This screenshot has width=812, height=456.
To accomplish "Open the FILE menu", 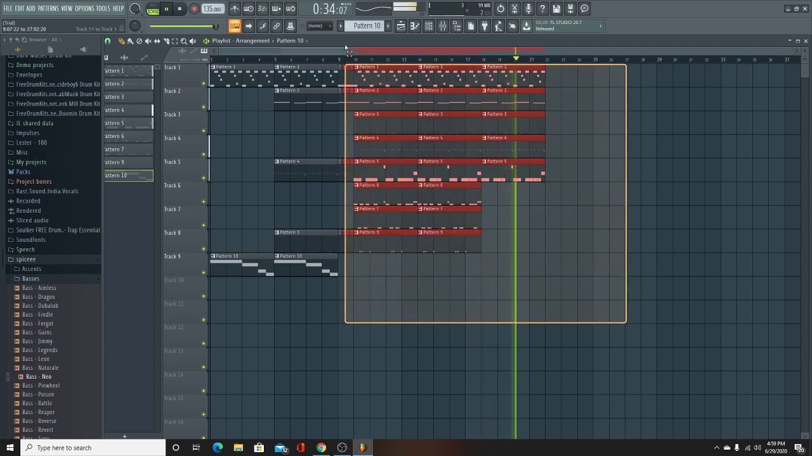I will [x=8, y=9].
